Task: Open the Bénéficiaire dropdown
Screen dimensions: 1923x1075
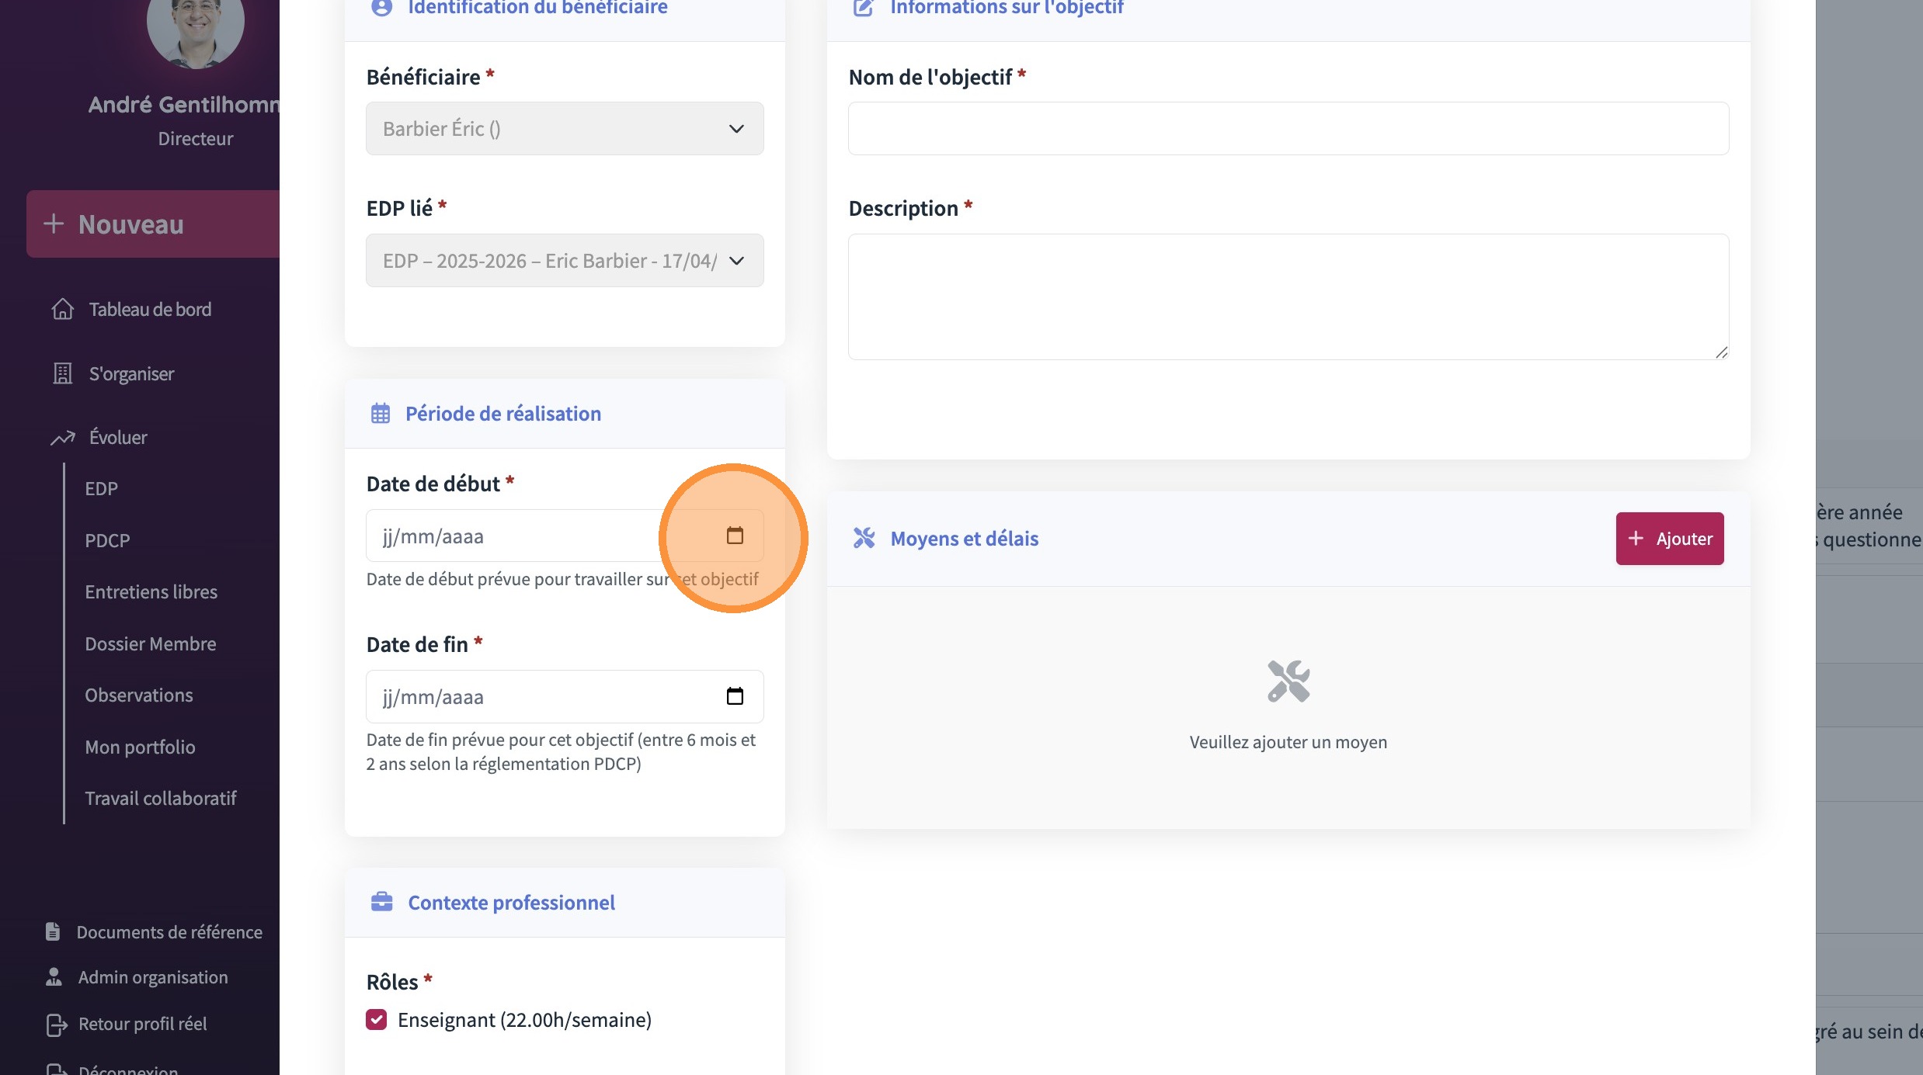Action: 565,129
